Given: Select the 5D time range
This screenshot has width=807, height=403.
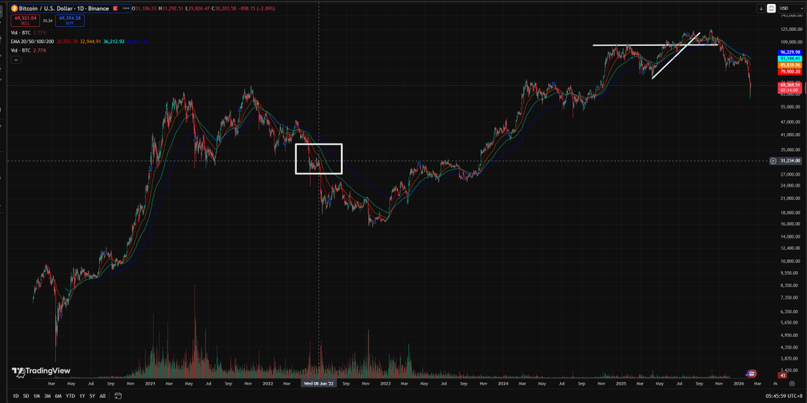Looking at the screenshot, I should 26,396.
